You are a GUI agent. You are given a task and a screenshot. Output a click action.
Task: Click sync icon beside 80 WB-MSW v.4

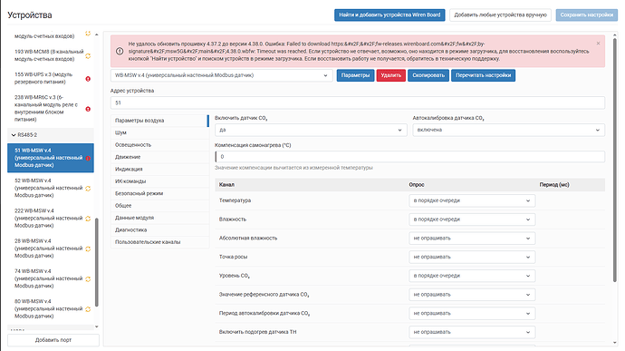88,309
